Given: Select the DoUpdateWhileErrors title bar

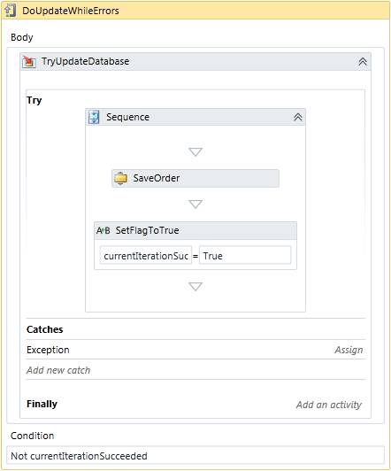Looking at the screenshot, I should [x=195, y=11].
